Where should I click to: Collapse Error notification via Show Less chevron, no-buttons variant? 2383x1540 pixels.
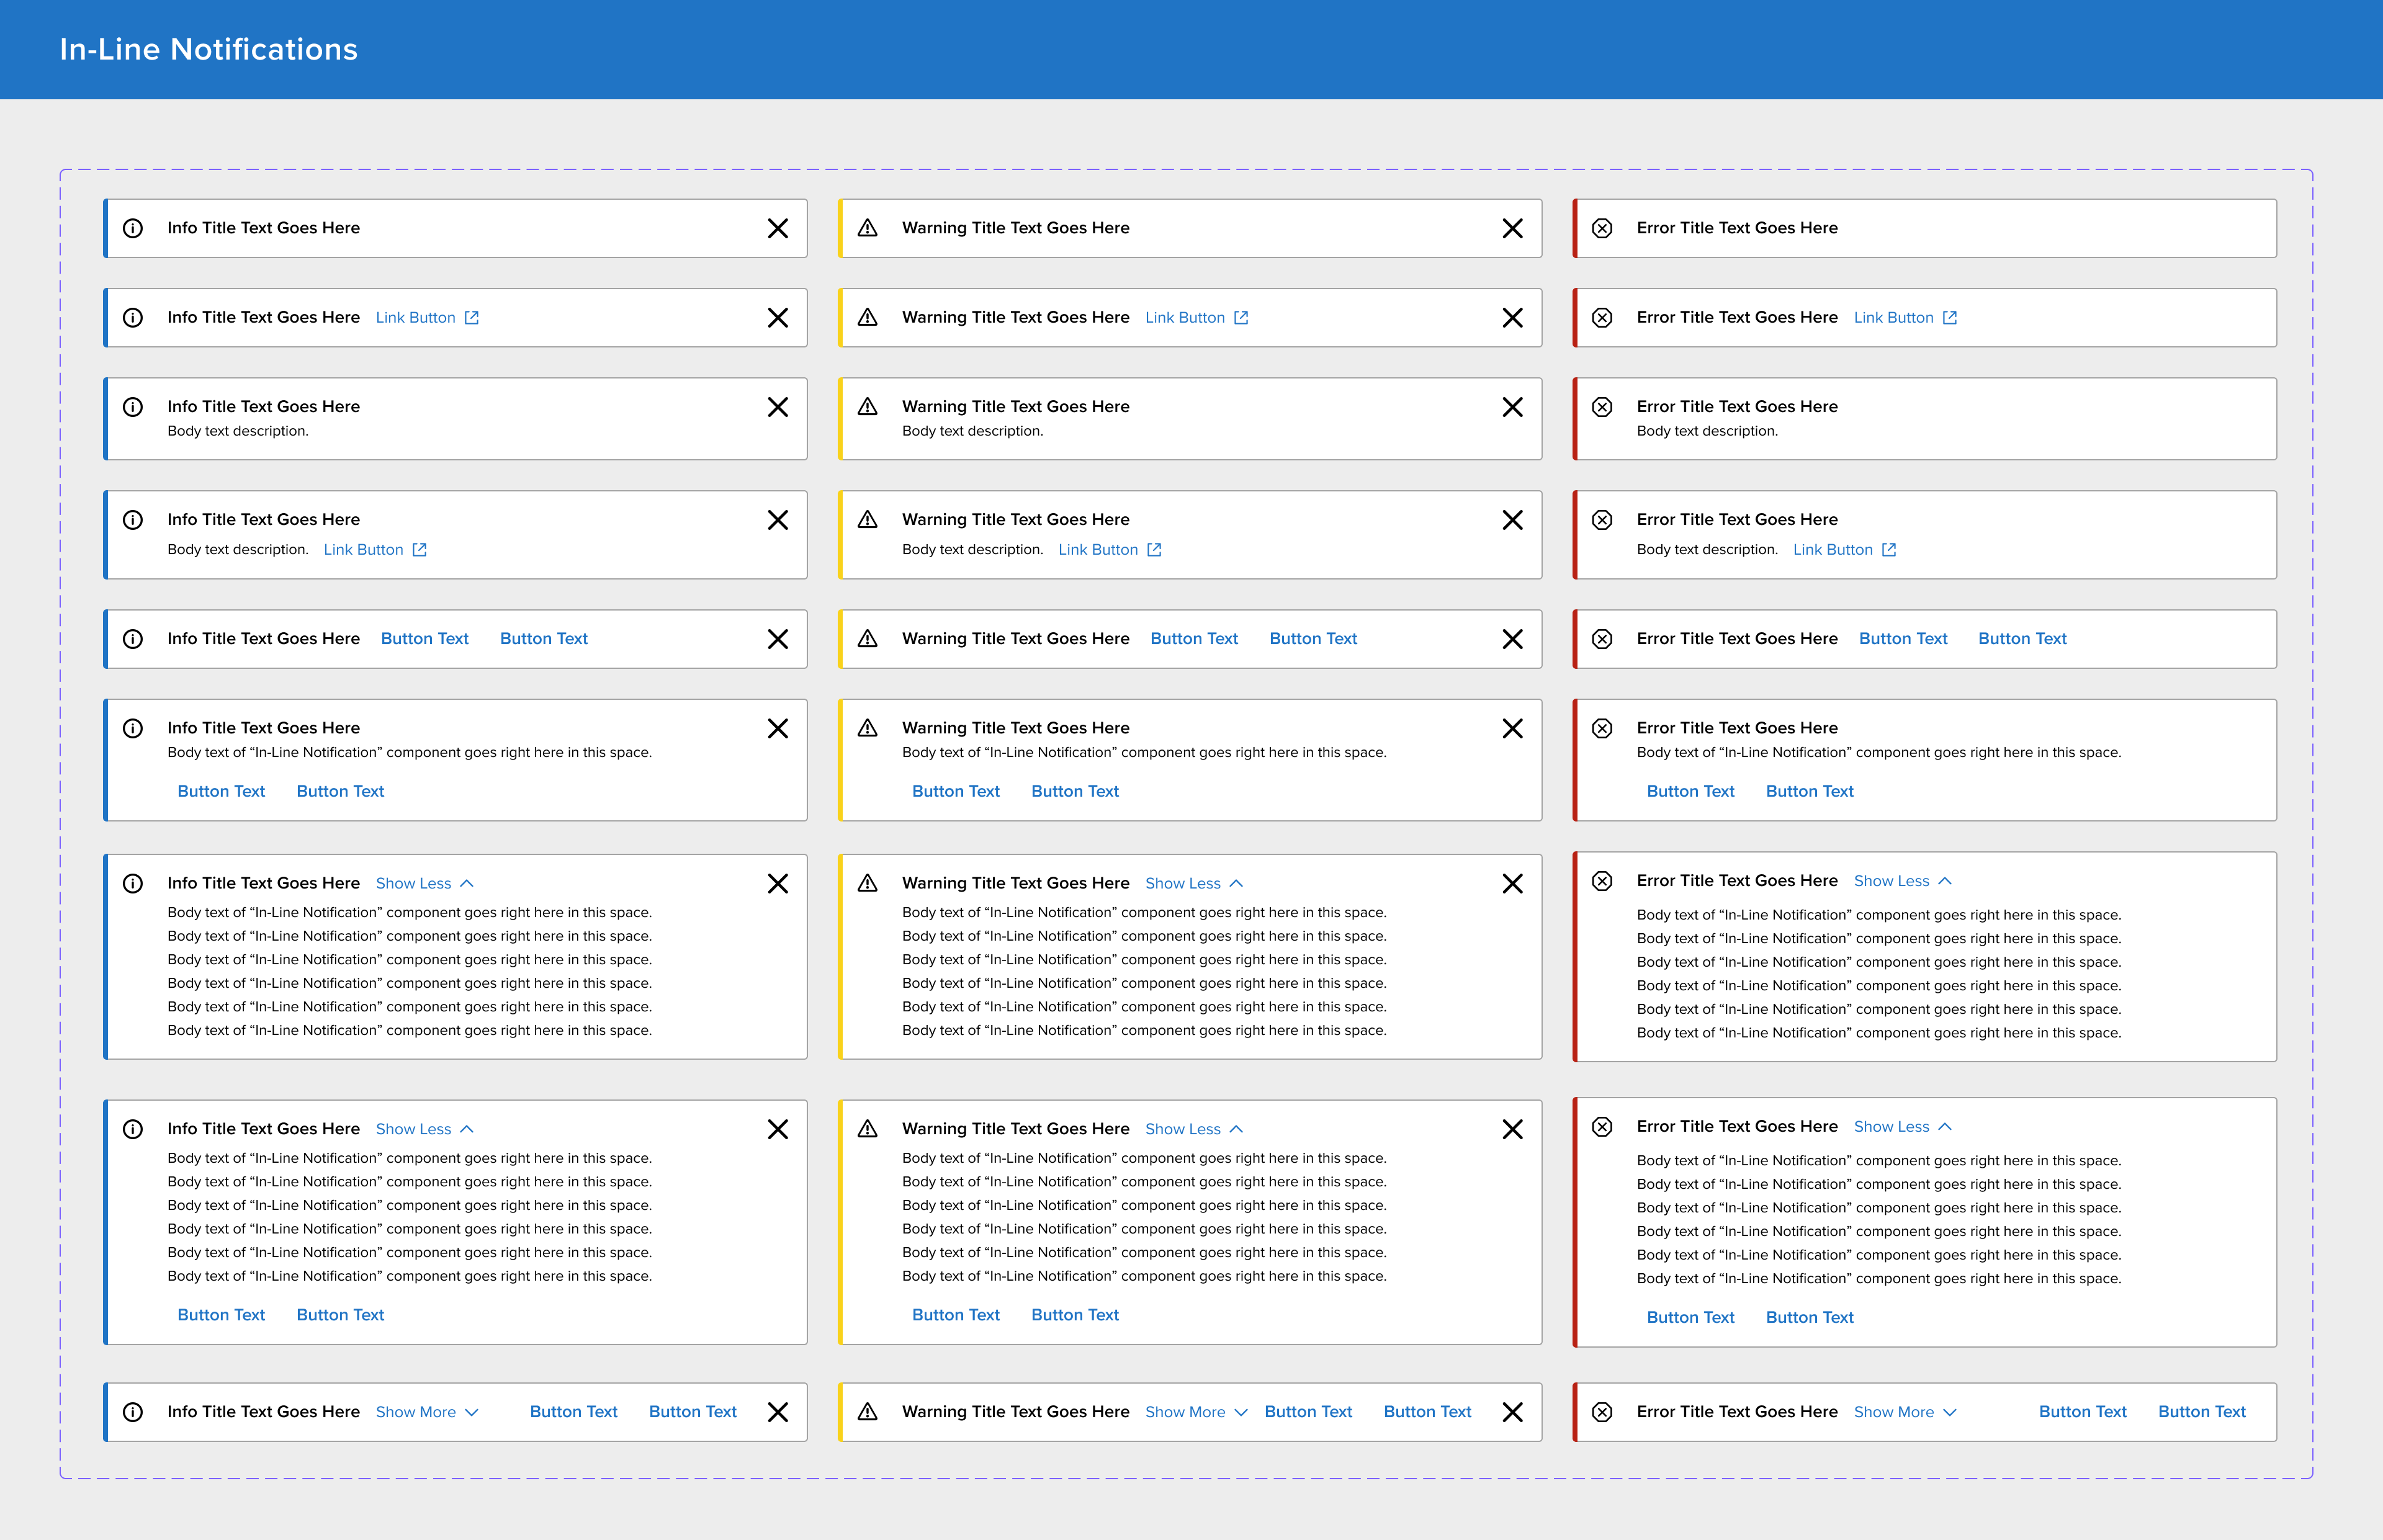[1945, 881]
